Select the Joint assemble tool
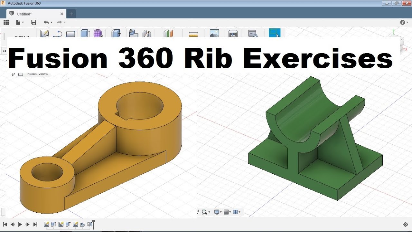This screenshot has width=412, height=232. pyautogui.click(x=147, y=34)
